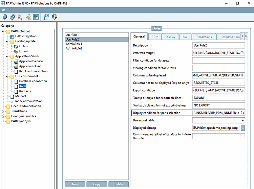The width and height of the screenshot is (254, 189).
Task: Switch to the PDM tab
Action: 155,37
